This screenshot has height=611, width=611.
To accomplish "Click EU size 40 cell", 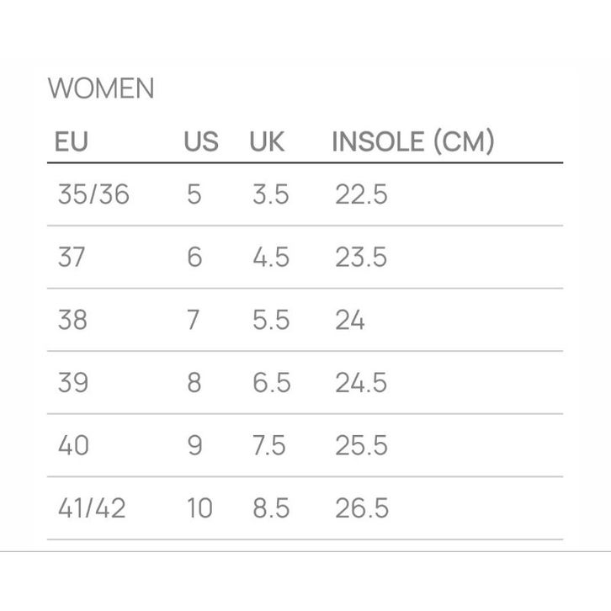I will pyautogui.click(x=73, y=445).
